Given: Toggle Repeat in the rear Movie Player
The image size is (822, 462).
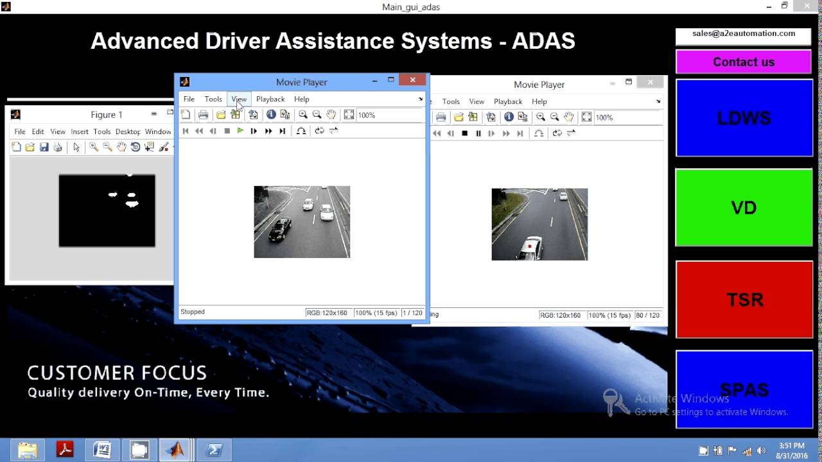Looking at the screenshot, I should tap(557, 133).
